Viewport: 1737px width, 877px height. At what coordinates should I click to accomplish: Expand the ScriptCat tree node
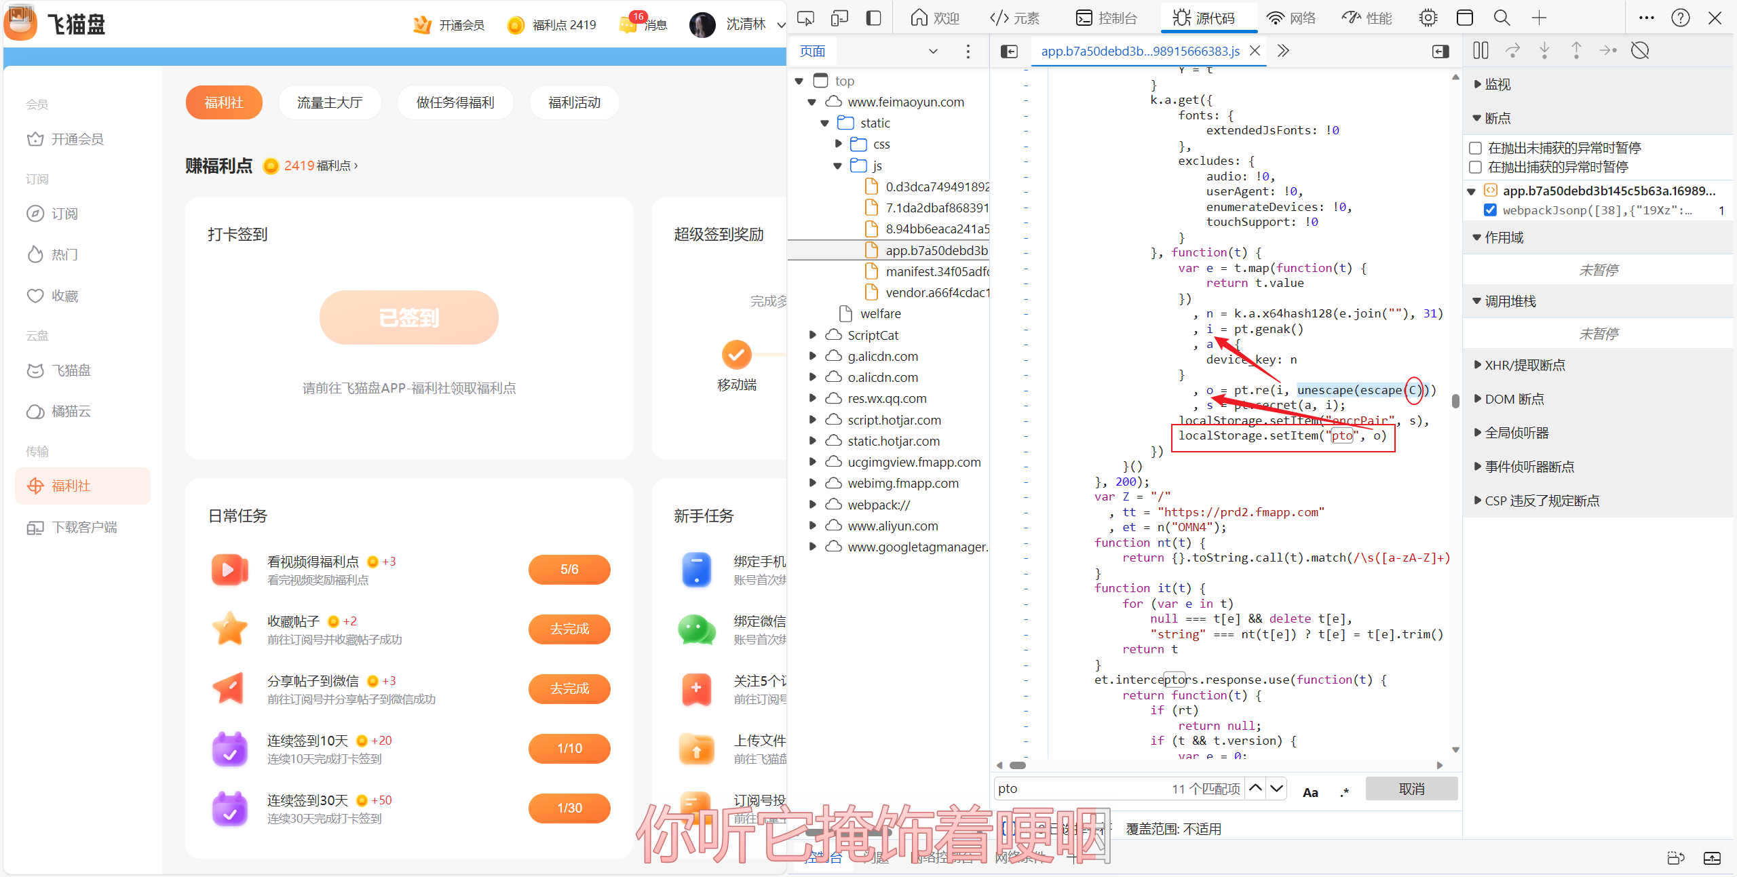click(812, 335)
